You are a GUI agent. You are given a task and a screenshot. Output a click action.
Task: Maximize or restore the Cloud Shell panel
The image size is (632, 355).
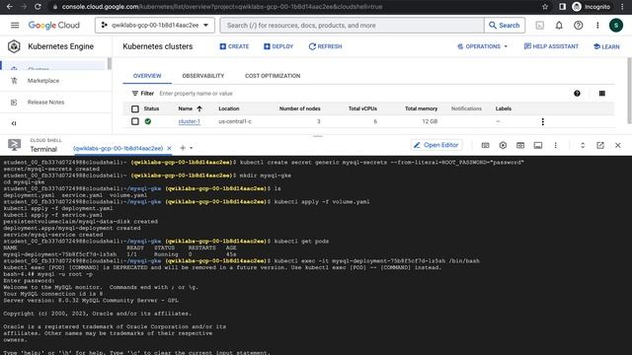pyautogui.click(x=583, y=145)
